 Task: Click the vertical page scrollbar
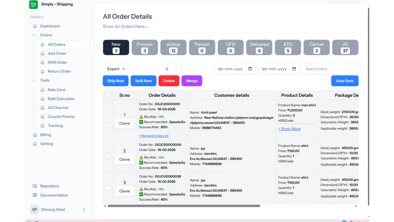tap(368, 107)
